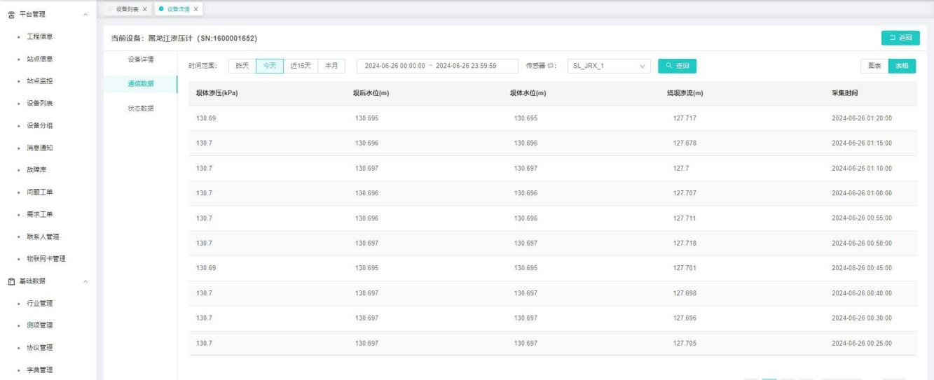The height and width of the screenshot is (380, 934).
Task: Switch the view to 表格 table mode
Action: [902, 66]
